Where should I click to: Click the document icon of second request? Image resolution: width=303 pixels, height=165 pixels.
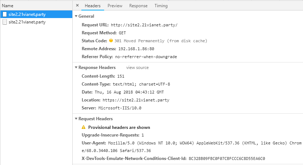(x=5, y=22)
